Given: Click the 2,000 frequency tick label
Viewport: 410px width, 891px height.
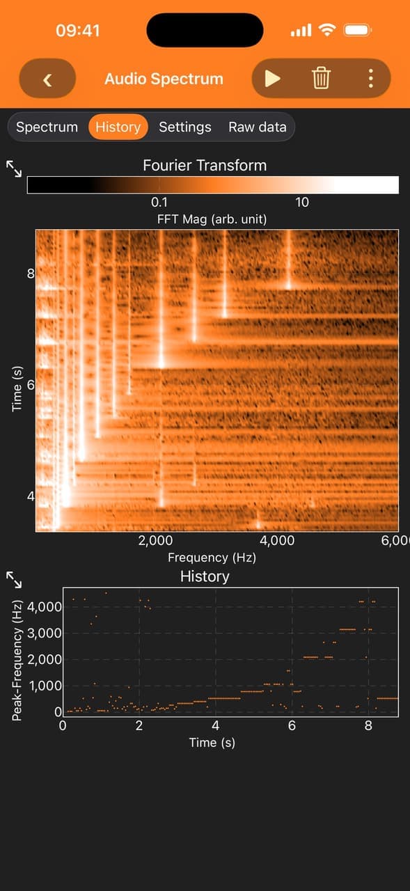Looking at the screenshot, I should [156, 541].
